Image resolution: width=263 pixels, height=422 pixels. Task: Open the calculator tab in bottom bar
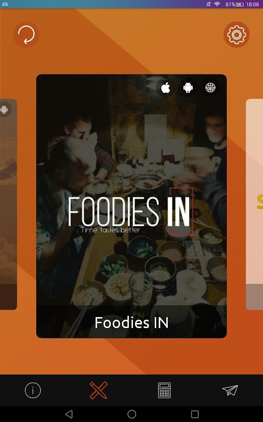click(x=164, y=390)
